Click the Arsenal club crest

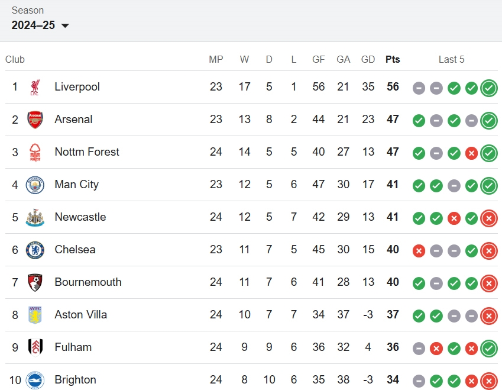35,120
